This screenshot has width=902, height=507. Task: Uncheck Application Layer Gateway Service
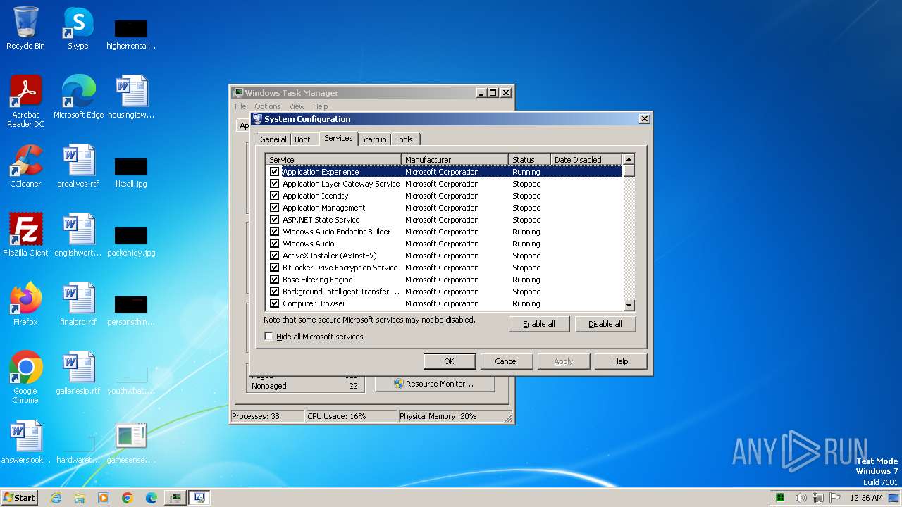tap(275, 184)
